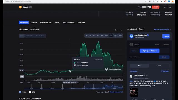Open the image thumbnail in Somael1964 post

pos(134,92)
